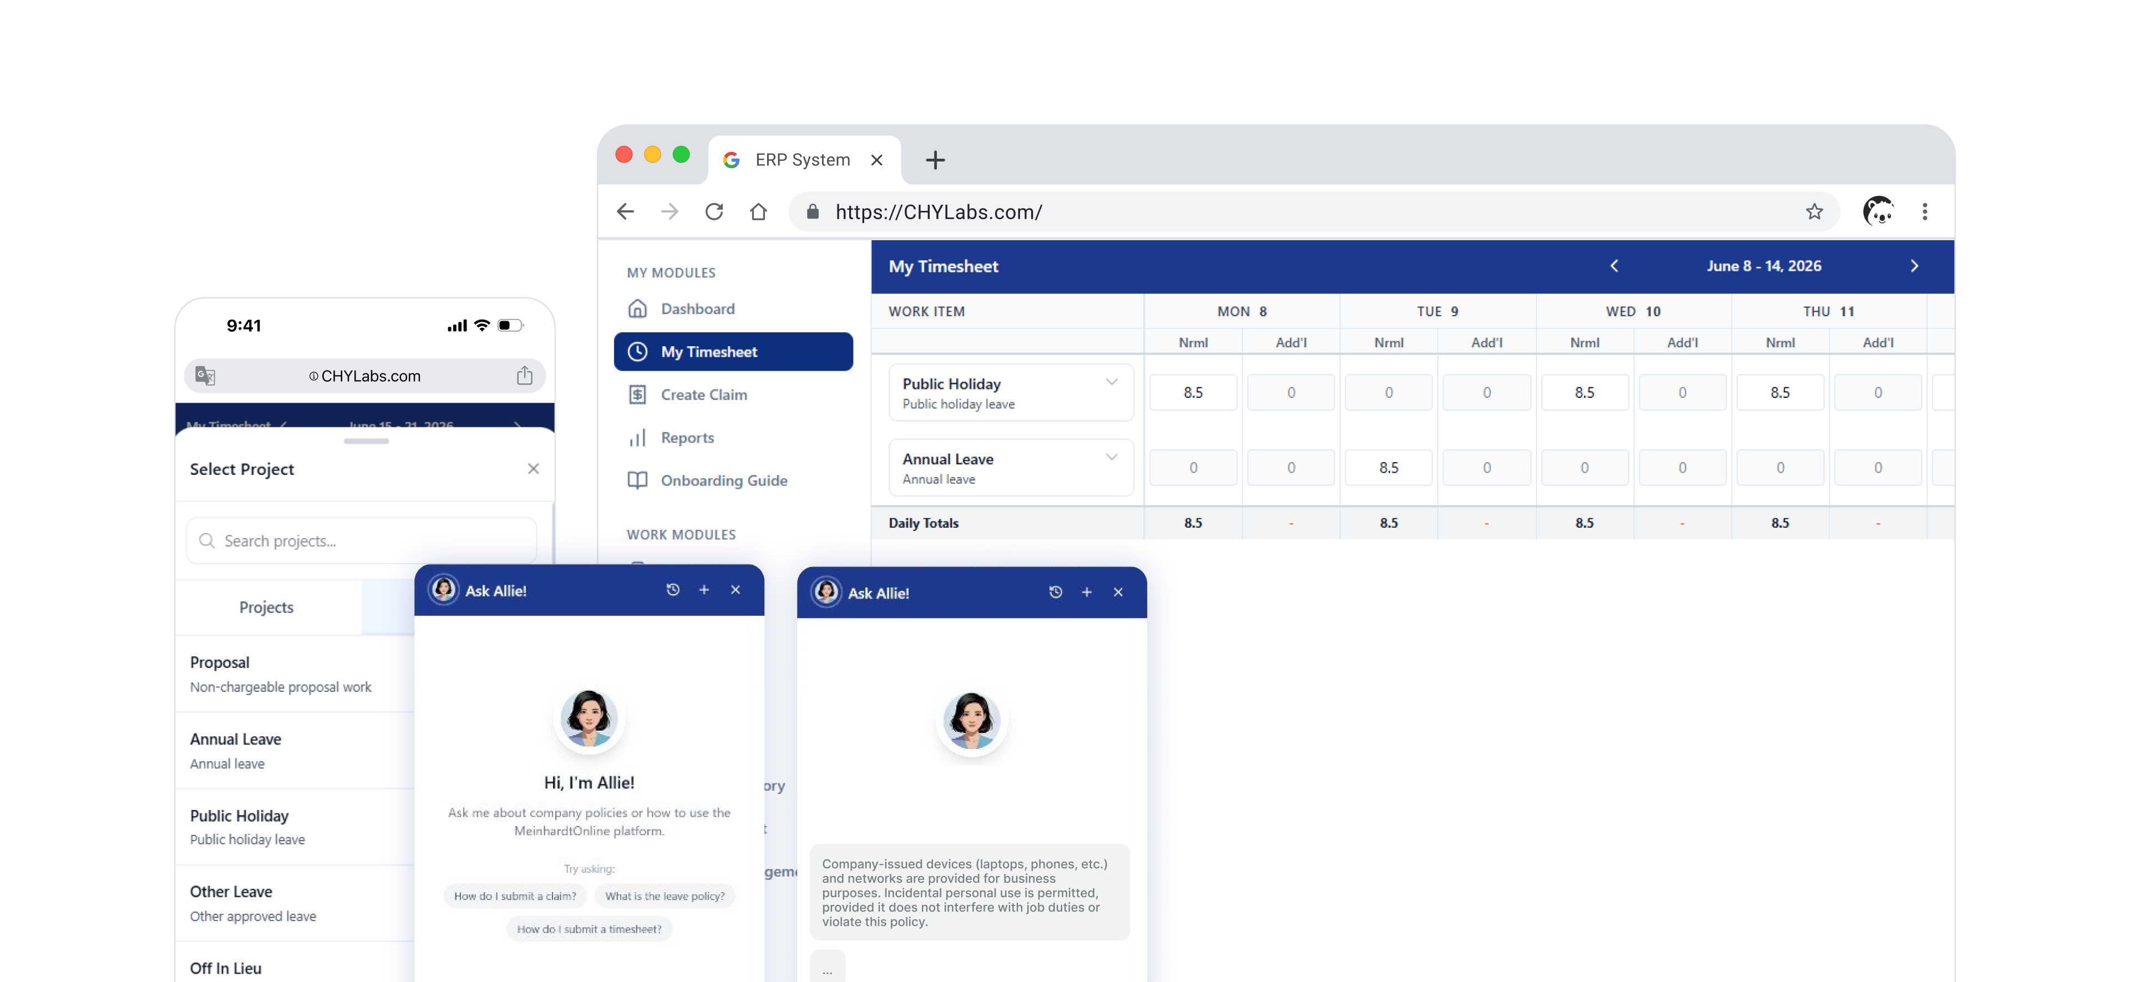Viewport: 2130px width, 982px height.
Task: Click Allie avatar in right chat header
Action: point(826,593)
